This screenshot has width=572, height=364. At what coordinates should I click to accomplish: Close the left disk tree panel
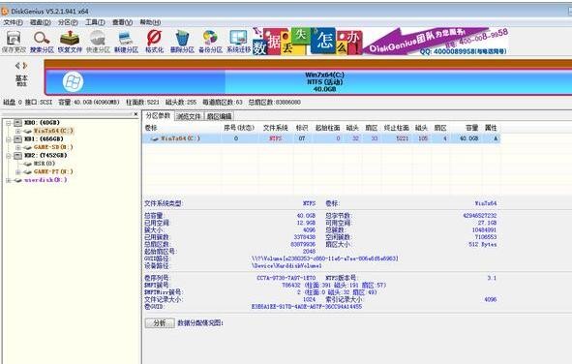(x=135, y=114)
